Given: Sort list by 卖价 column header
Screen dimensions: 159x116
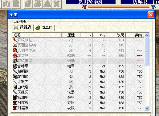Looking at the screenshot, I should pos(135,35).
